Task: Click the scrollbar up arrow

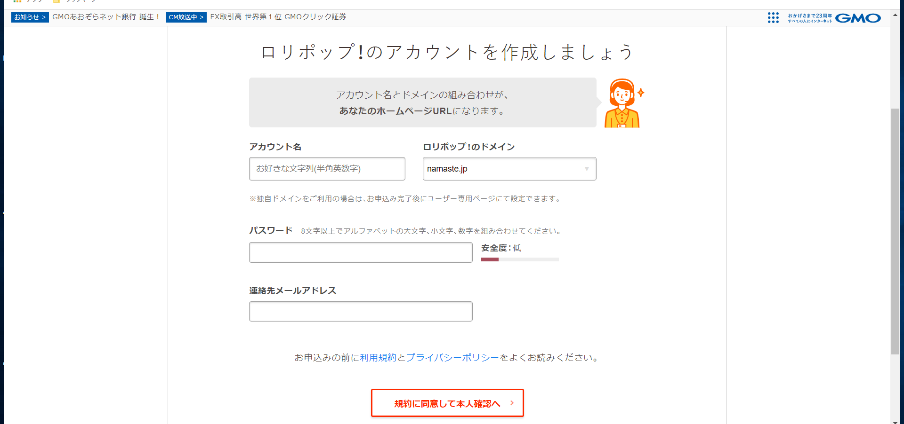Action: [895, 15]
